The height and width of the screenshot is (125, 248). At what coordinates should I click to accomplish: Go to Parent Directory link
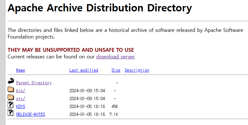tap(34, 83)
